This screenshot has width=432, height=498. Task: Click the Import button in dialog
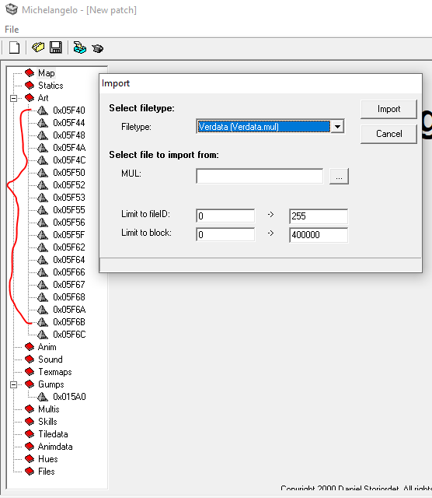388,109
